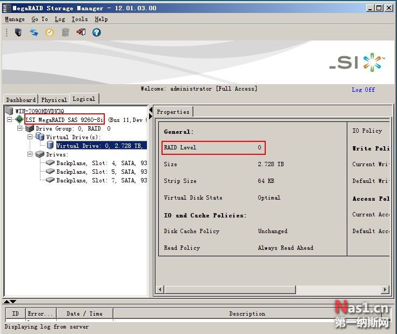Click the log pane down arrow

click(13, 302)
